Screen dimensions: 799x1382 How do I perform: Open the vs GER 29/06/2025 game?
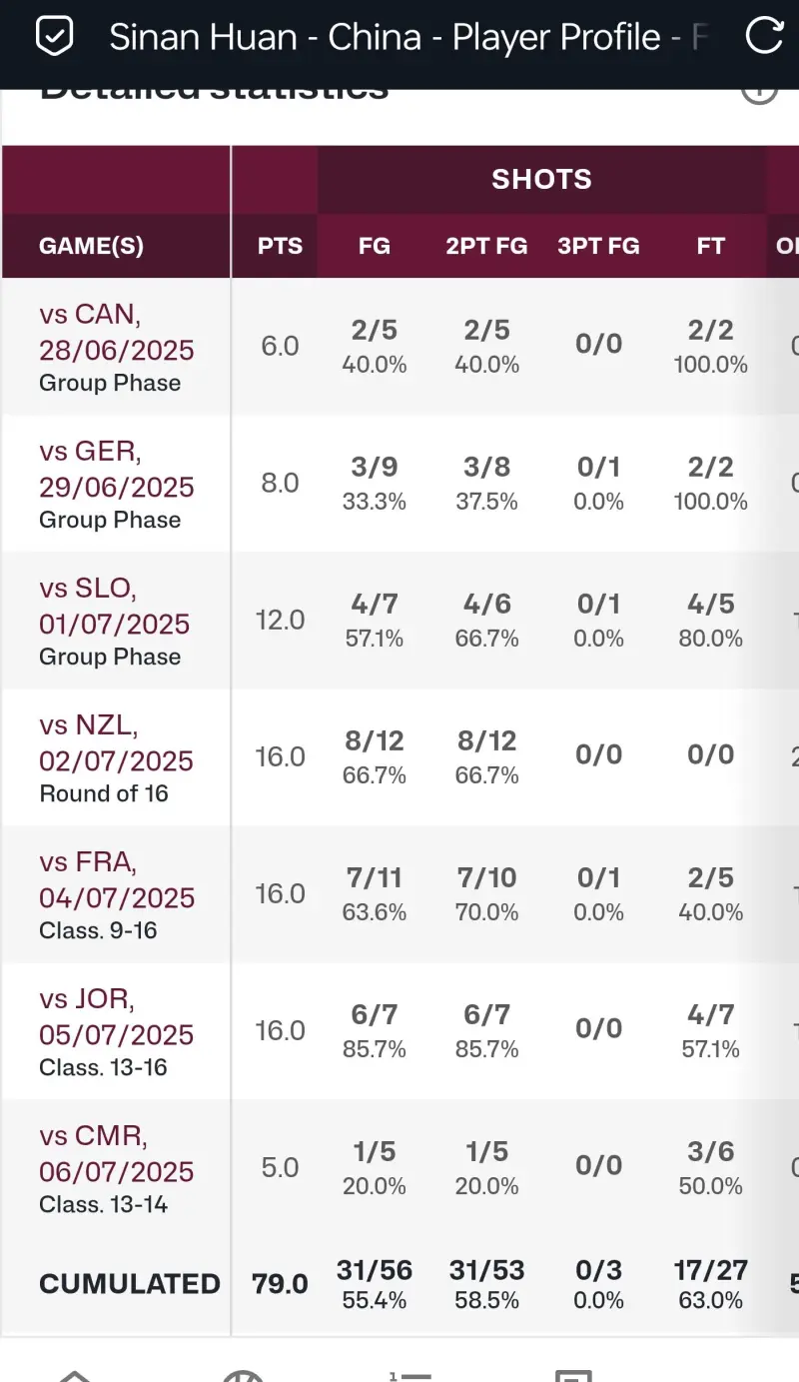116,470
